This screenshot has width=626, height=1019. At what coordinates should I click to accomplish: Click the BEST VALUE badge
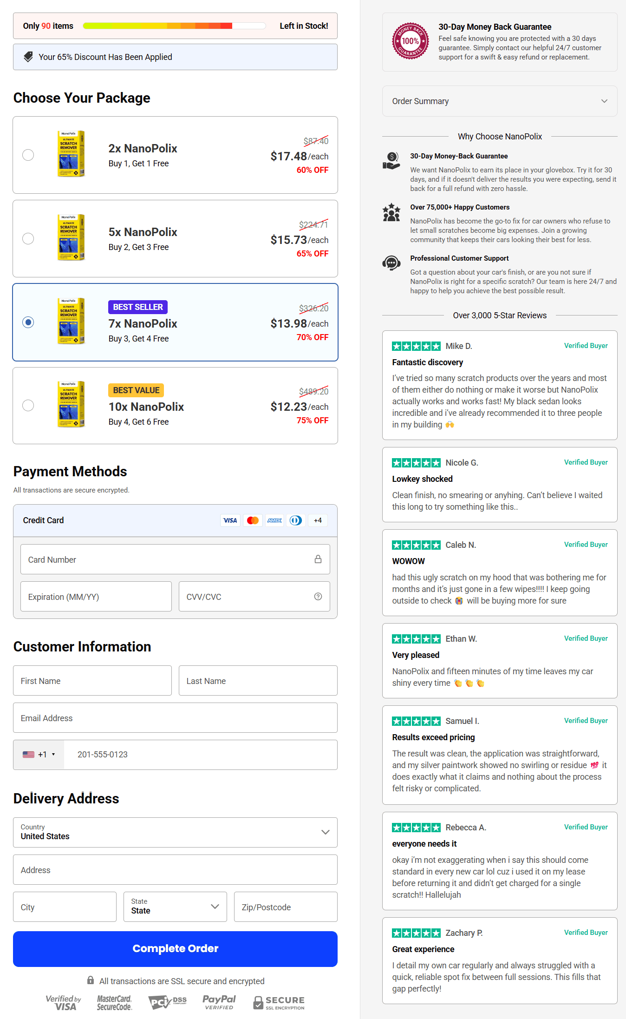point(137,390)
